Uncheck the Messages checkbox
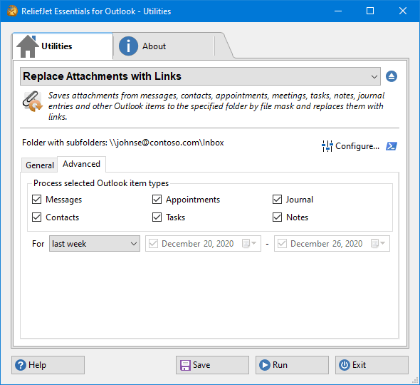Image resolution: width=420 pixels, height=385 pixels. tap(37, 200)
